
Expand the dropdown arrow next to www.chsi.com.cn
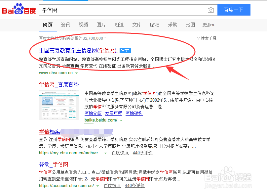(77, 73)
